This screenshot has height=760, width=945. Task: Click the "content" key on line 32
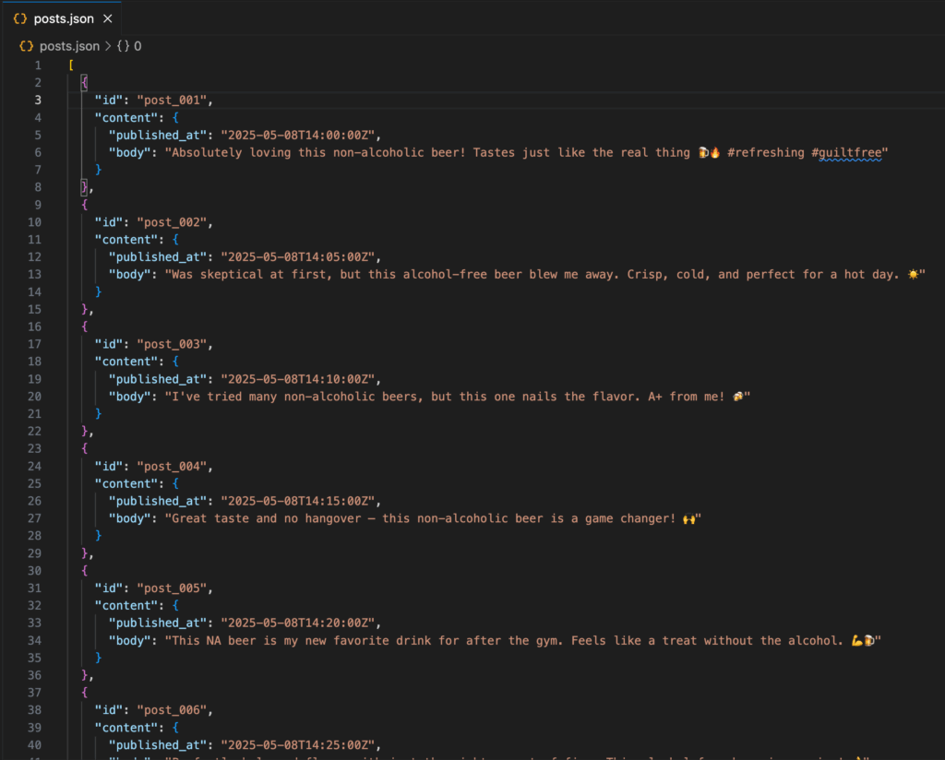pos(126,605)
